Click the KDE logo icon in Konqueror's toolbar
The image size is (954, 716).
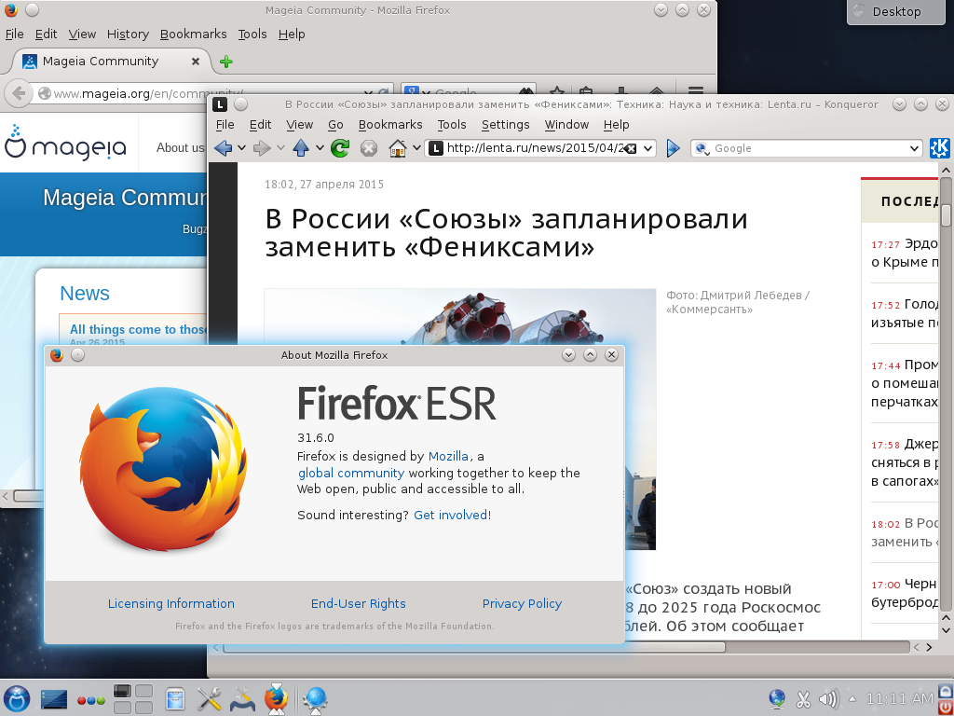pos(940,148)
